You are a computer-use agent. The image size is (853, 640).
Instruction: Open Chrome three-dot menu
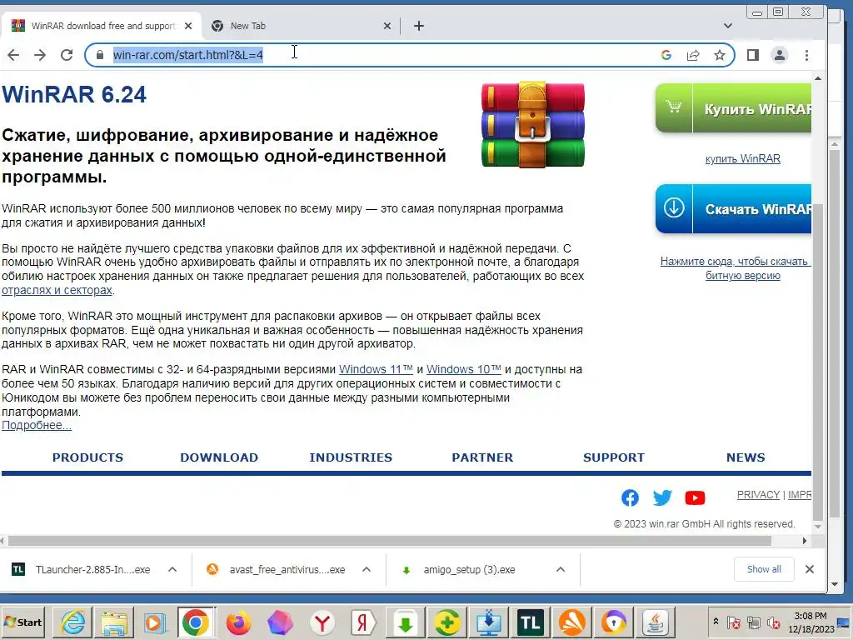tap(806, 55)
